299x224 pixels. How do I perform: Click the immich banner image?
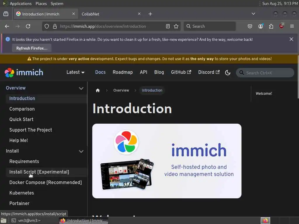pos(167,161)
